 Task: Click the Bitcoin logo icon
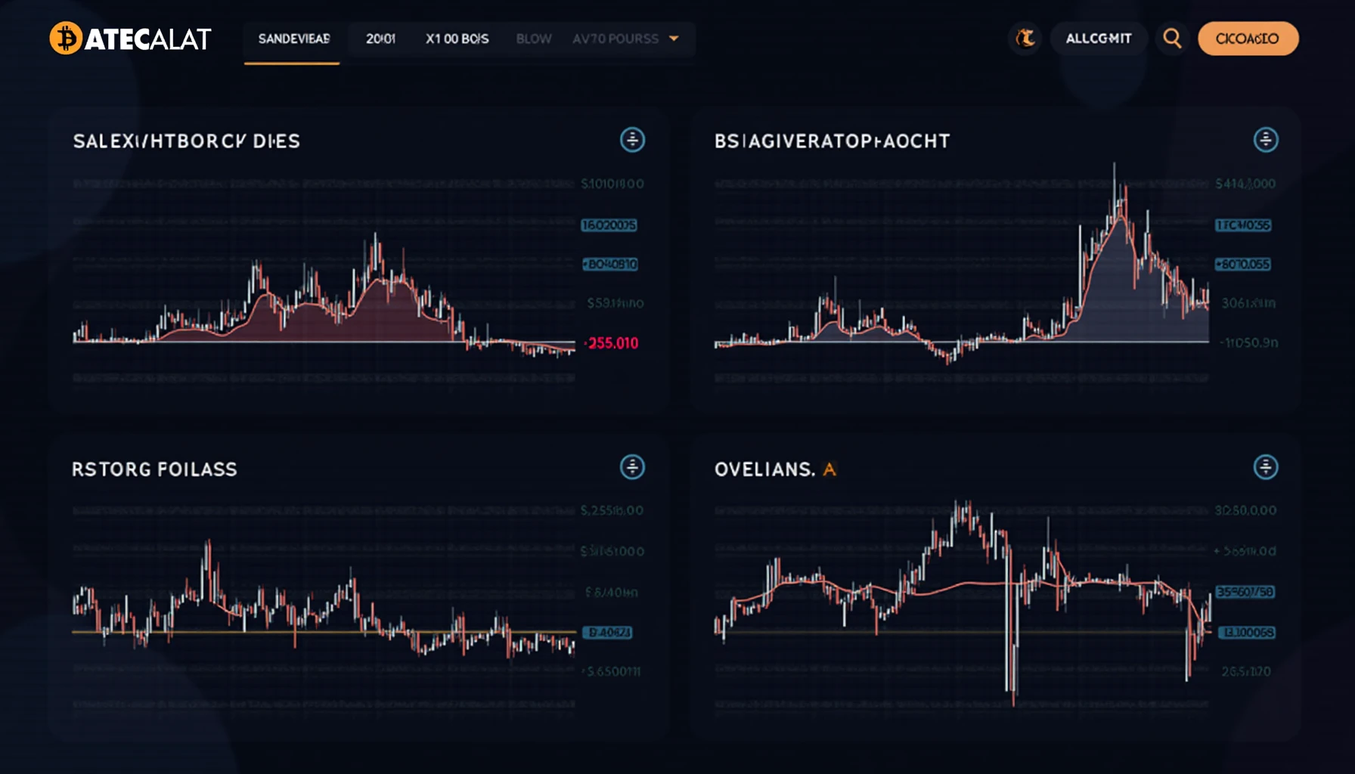(66, 38)
